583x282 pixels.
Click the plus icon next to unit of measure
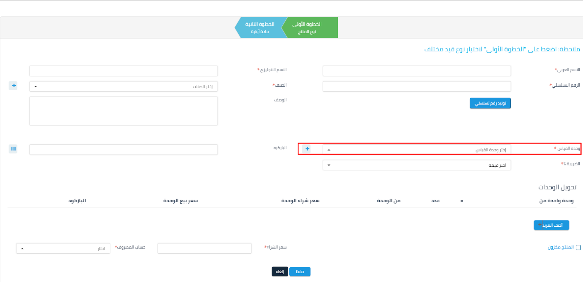click(x=308, y=149)
